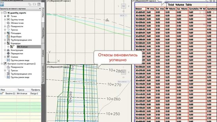This screenshot has height=122, width=217.
Task: Click Группы рамок вида icon under M_quantity_reports
Action: pos(8,60)
